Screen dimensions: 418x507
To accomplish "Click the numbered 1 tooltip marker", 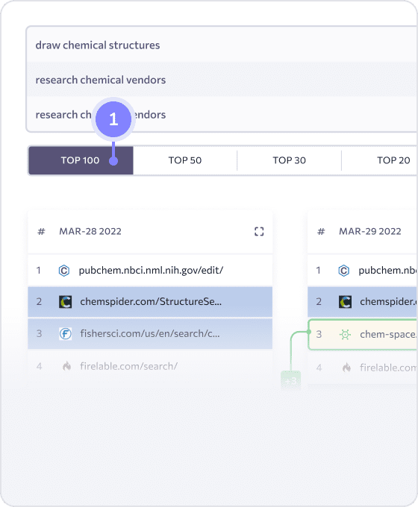I will [113, 119].
